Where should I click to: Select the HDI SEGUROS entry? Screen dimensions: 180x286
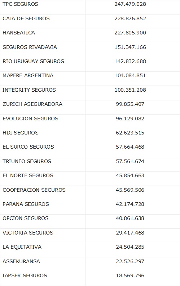(21, 133)
